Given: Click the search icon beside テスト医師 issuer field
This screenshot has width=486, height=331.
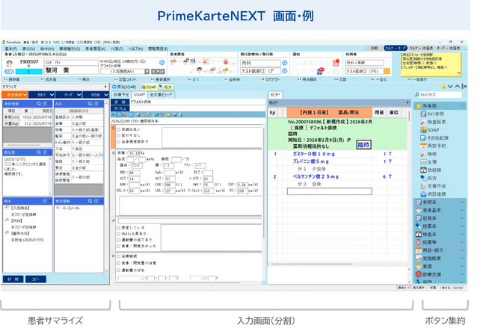Looking at the screenshot, I should pos(285,71).
